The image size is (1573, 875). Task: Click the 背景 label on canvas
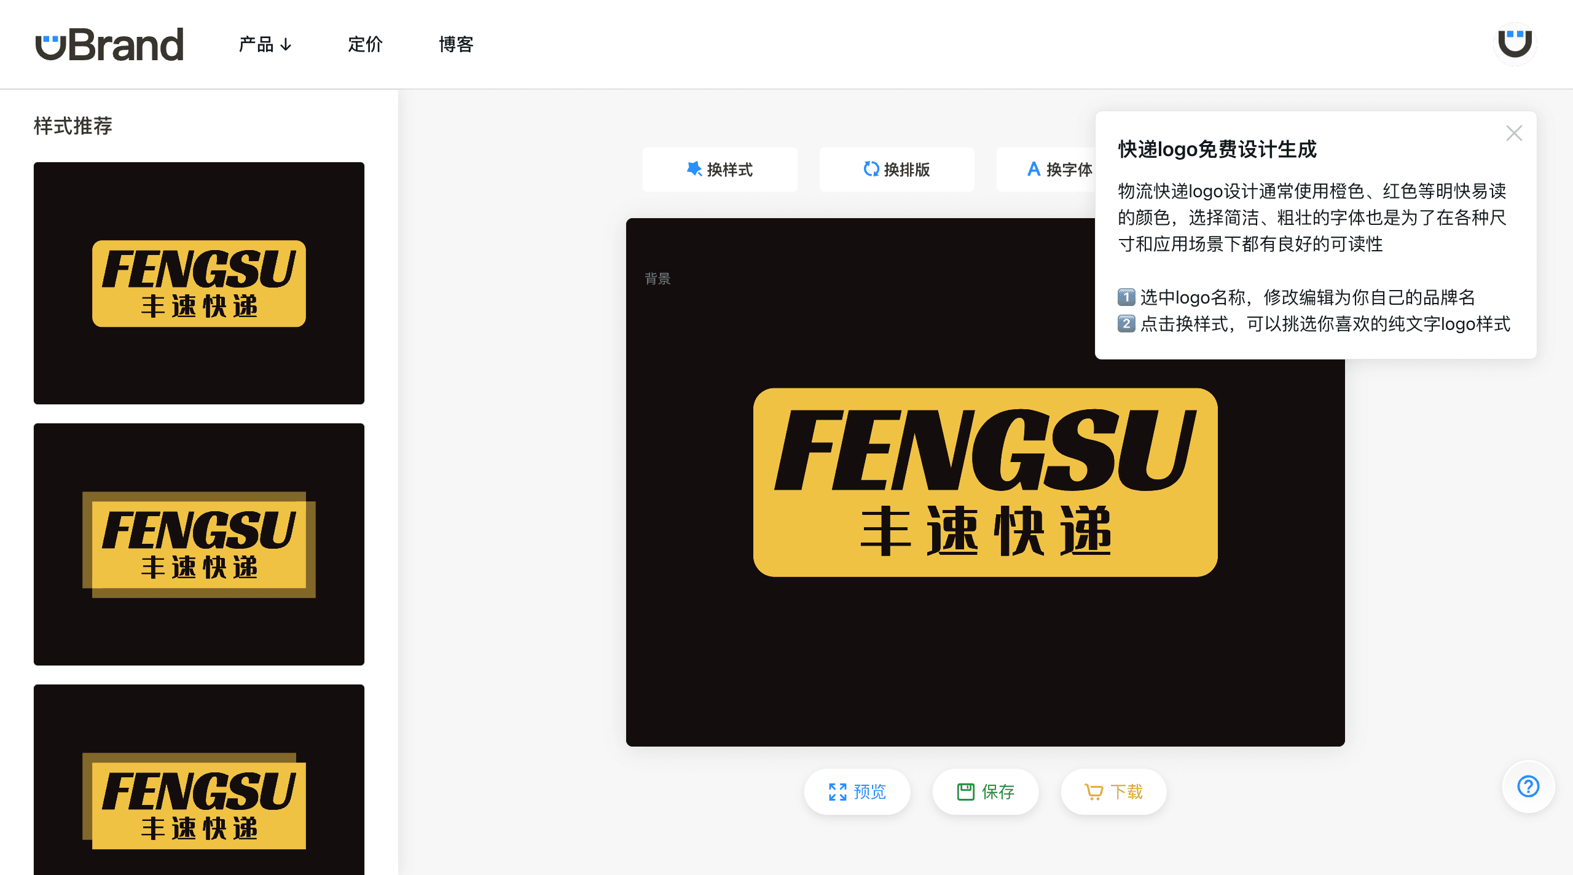(x=657, y=278)
